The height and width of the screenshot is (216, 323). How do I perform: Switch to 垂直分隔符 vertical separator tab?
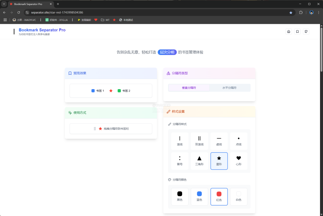pos(189,88)
